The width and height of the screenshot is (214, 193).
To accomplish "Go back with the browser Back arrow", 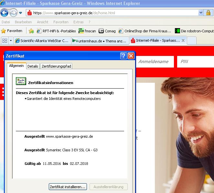I will click(x=5, y=13).
